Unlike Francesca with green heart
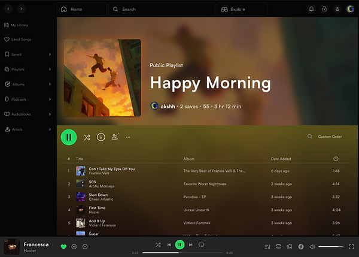Image resolution: width=359 pixels, height=257 pixels. [63, 247]
